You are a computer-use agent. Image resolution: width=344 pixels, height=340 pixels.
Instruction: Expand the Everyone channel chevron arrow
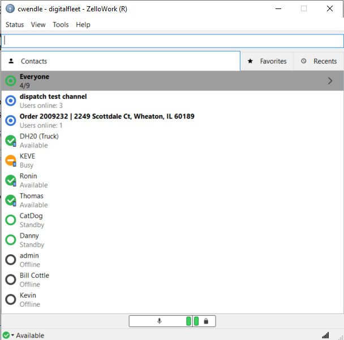[x=330, y=81]
